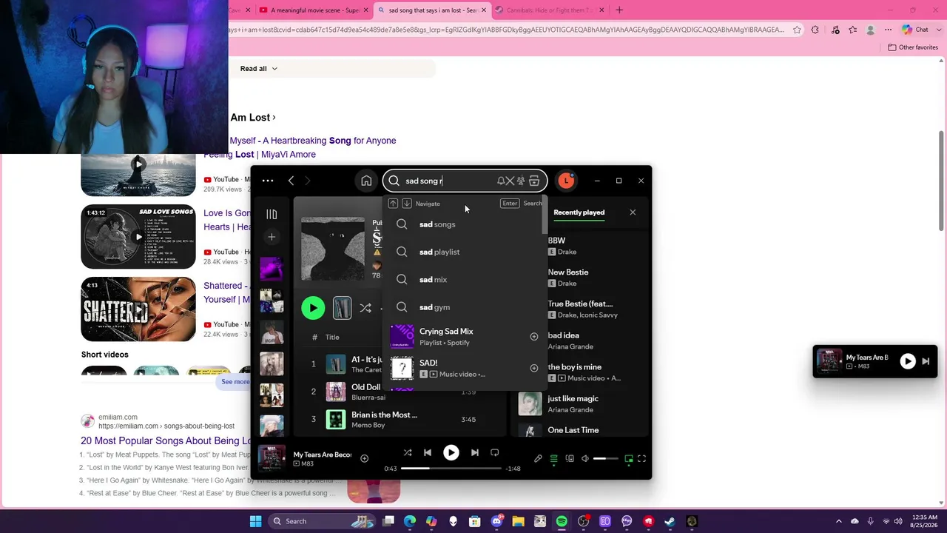Toggle playlist shuffle beside green play button
This screenshot has height=533, width=947.
pos(365,308)
